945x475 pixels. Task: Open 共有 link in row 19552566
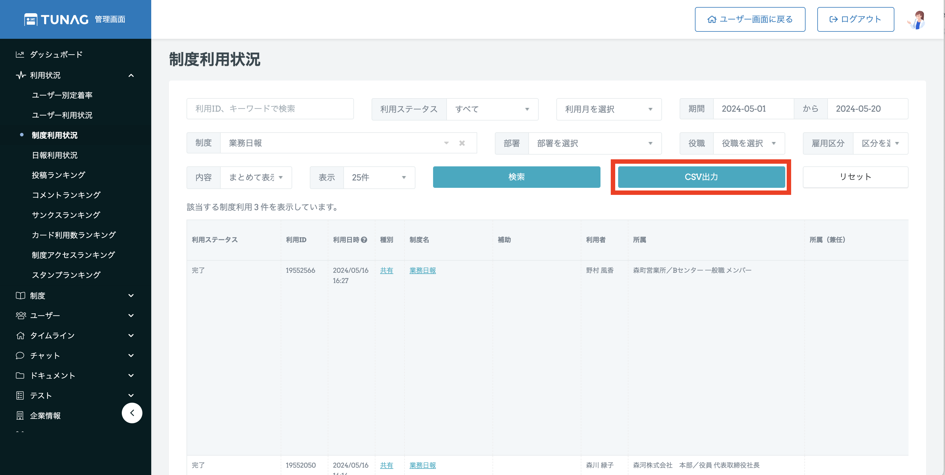pos(386,270)
